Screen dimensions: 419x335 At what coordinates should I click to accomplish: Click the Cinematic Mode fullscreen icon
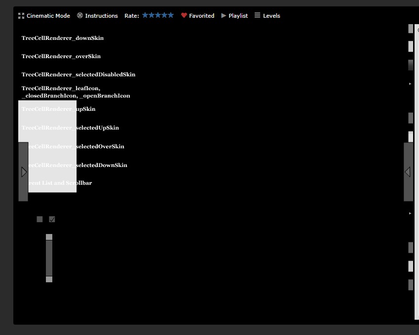(21, 15)
